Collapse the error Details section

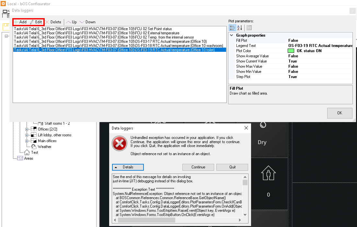click(x=128, y=167)
